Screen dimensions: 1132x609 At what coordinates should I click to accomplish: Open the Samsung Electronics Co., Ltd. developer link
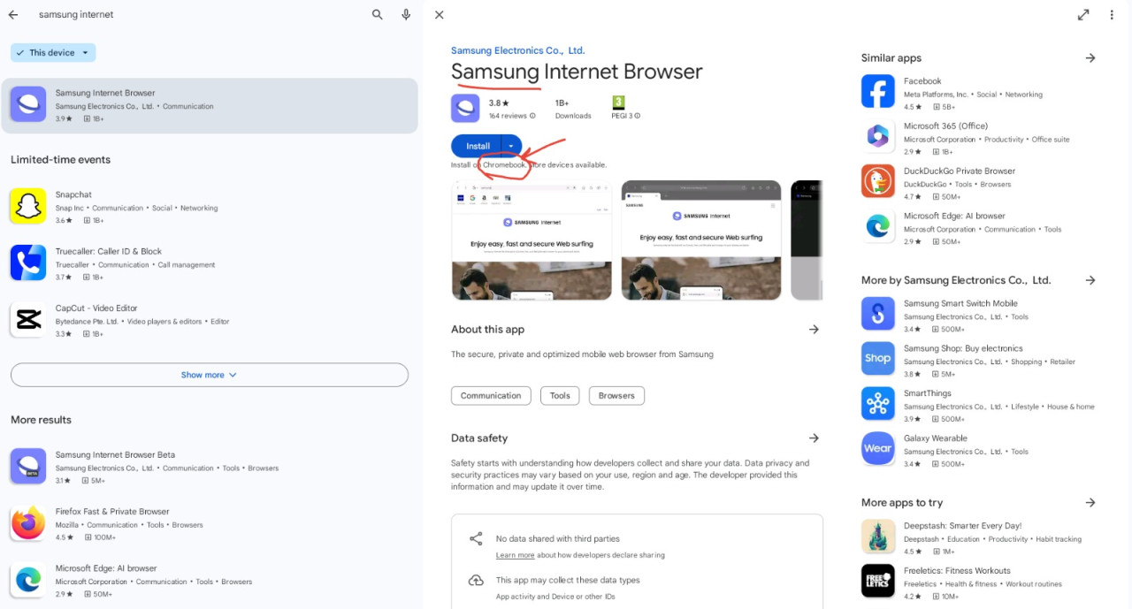pyautogui.click(x=517, y=50)
